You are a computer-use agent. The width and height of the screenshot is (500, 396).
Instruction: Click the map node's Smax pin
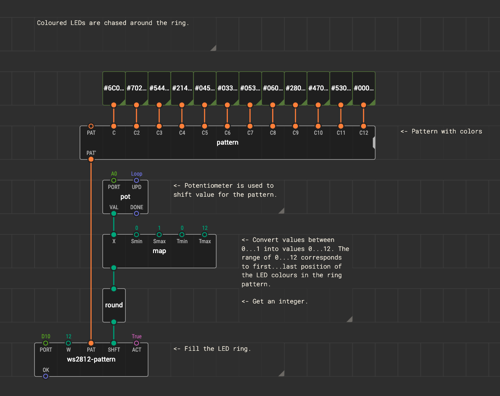click(x=159, y=235)
